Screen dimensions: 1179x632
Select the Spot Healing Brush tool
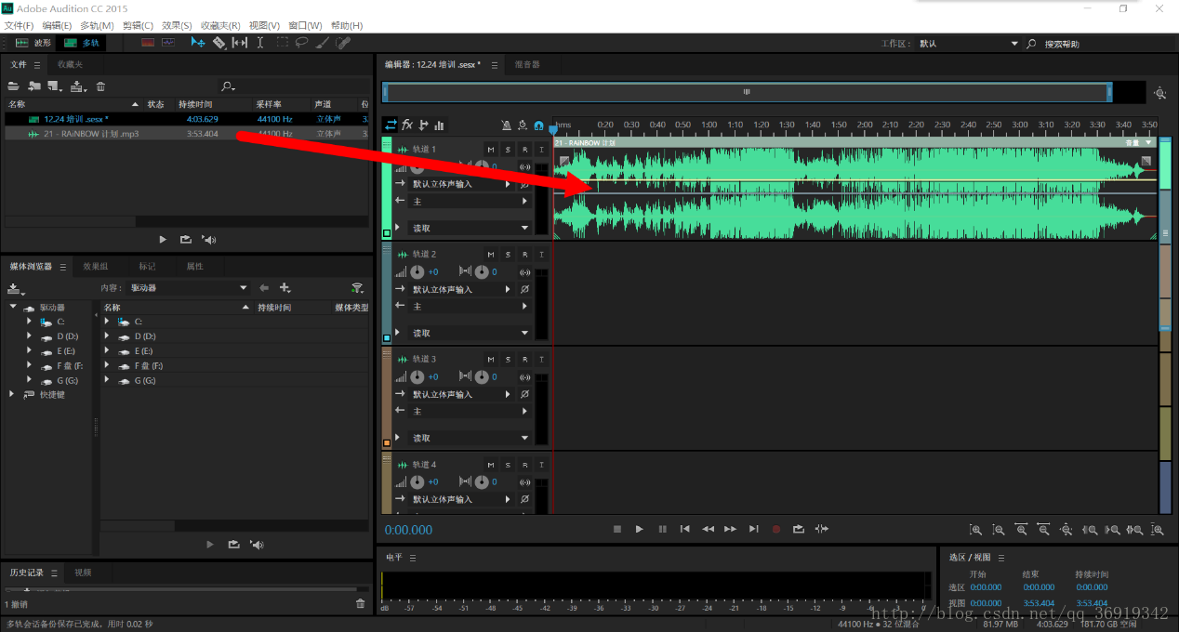click(343, 43)
